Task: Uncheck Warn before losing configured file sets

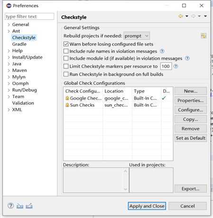Action: 66,44
